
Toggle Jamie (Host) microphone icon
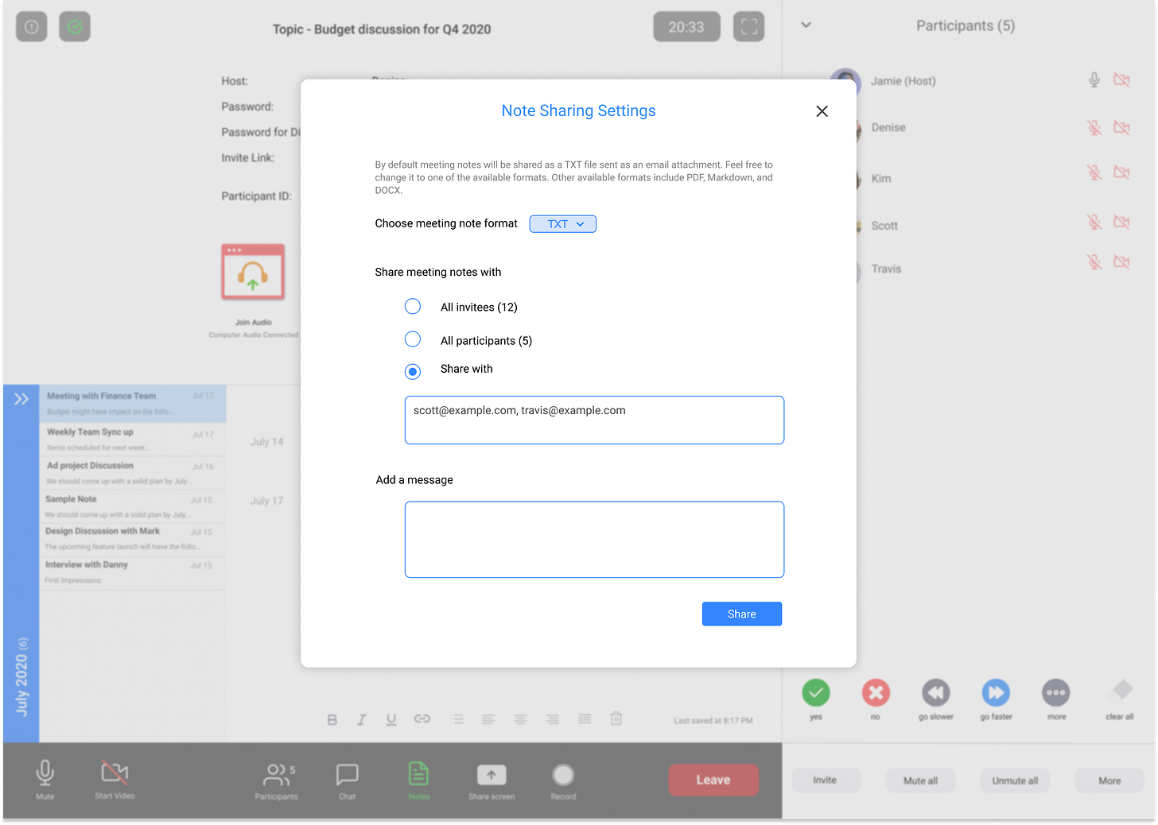[x=1094, y=79]
